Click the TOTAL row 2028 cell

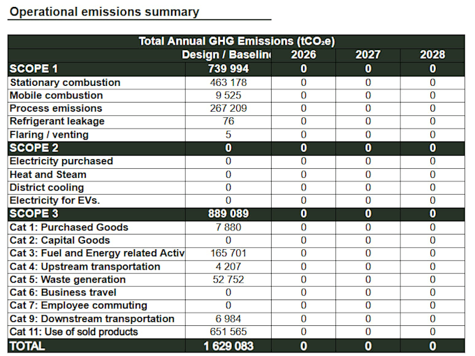(x=432, y=346)
